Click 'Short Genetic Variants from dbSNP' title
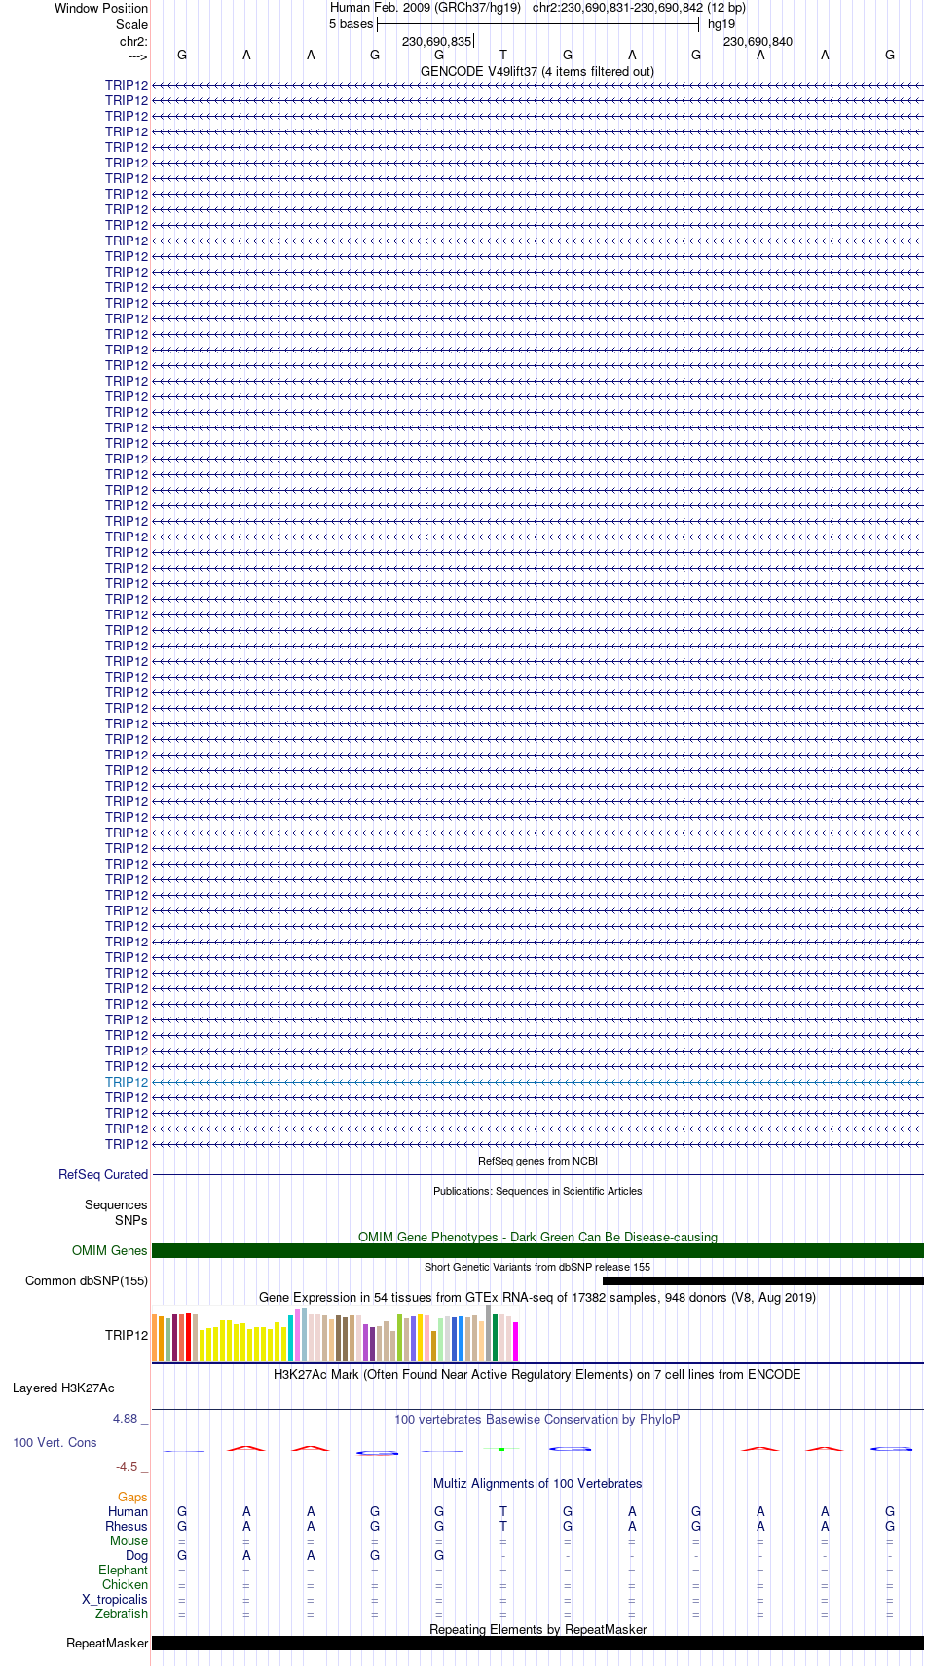Screen dimensions: 925x1666 tap(537, 1267)
